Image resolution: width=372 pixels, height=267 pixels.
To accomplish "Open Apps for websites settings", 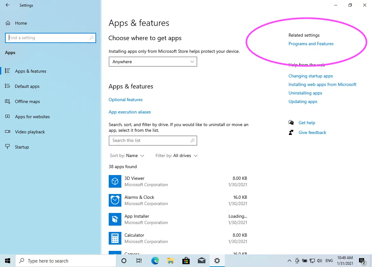I will (x=32, y=117).
